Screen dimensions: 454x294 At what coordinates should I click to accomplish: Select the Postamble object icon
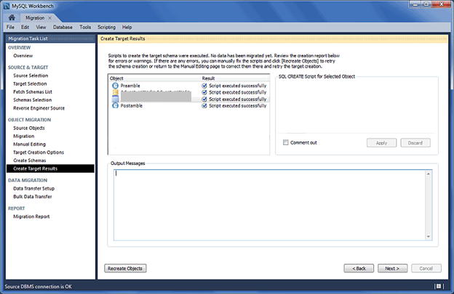point(115,106)
